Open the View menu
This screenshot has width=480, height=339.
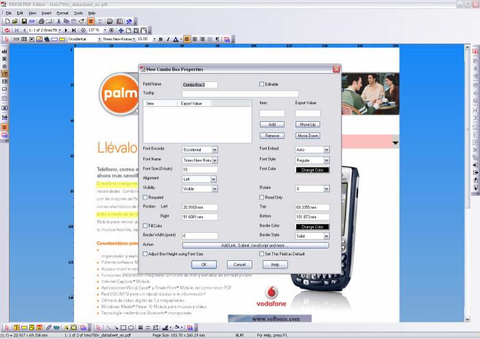[32, 13]
